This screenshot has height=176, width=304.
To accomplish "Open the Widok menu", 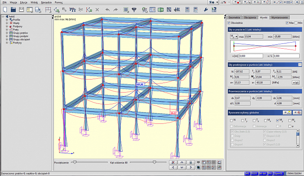I will [33, 3].
